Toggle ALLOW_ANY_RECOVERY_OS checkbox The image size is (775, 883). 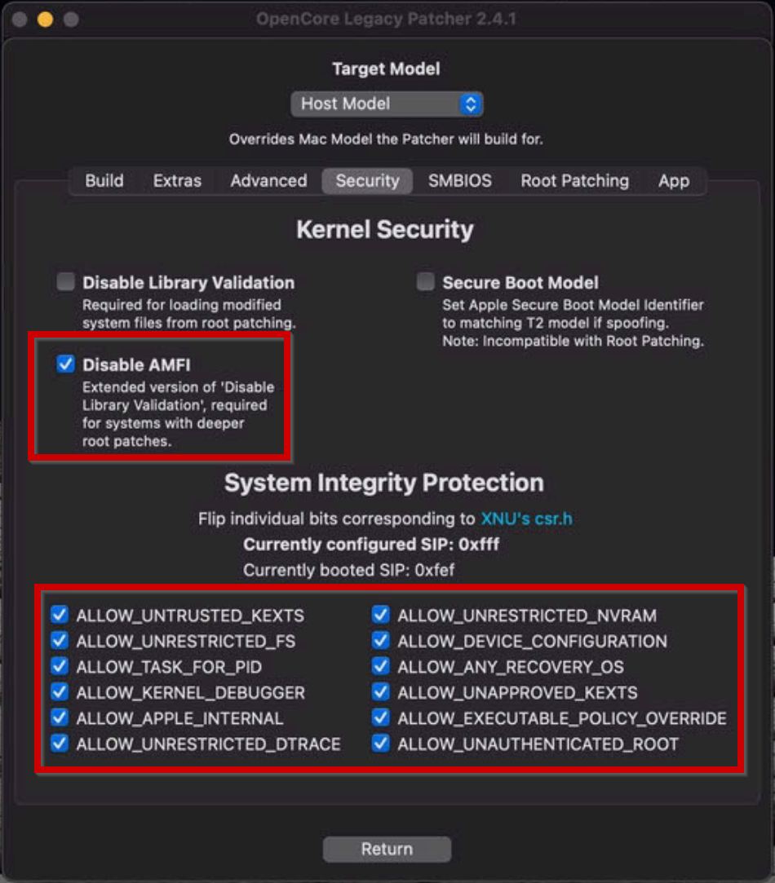(381, 666)
